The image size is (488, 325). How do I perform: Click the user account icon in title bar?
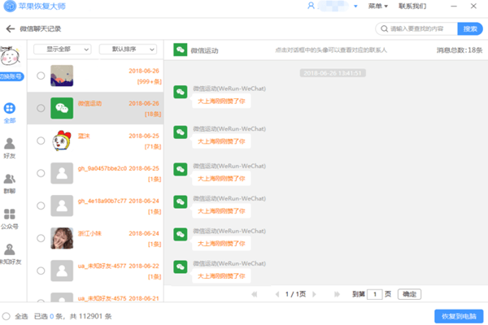click(x=312, y=6)
